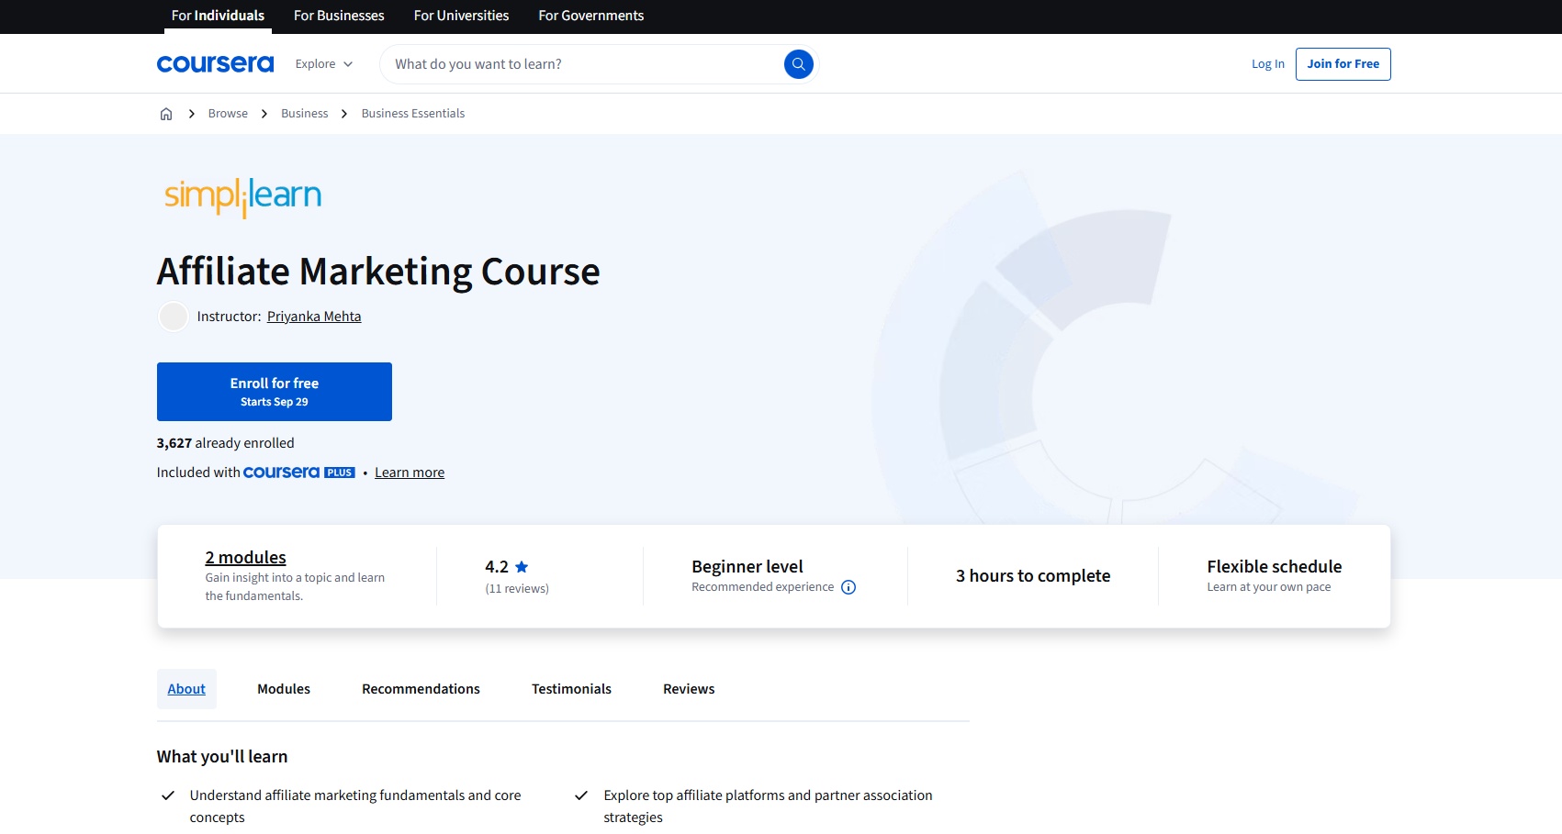Click the Flexible schedule heading
This screenshot has height=834, width=1562.
(1275, 567)
